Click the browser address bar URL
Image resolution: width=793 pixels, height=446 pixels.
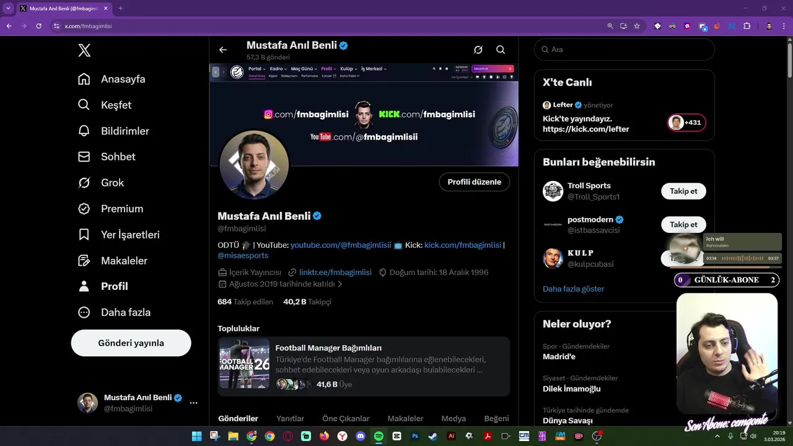tap(88, 26)
